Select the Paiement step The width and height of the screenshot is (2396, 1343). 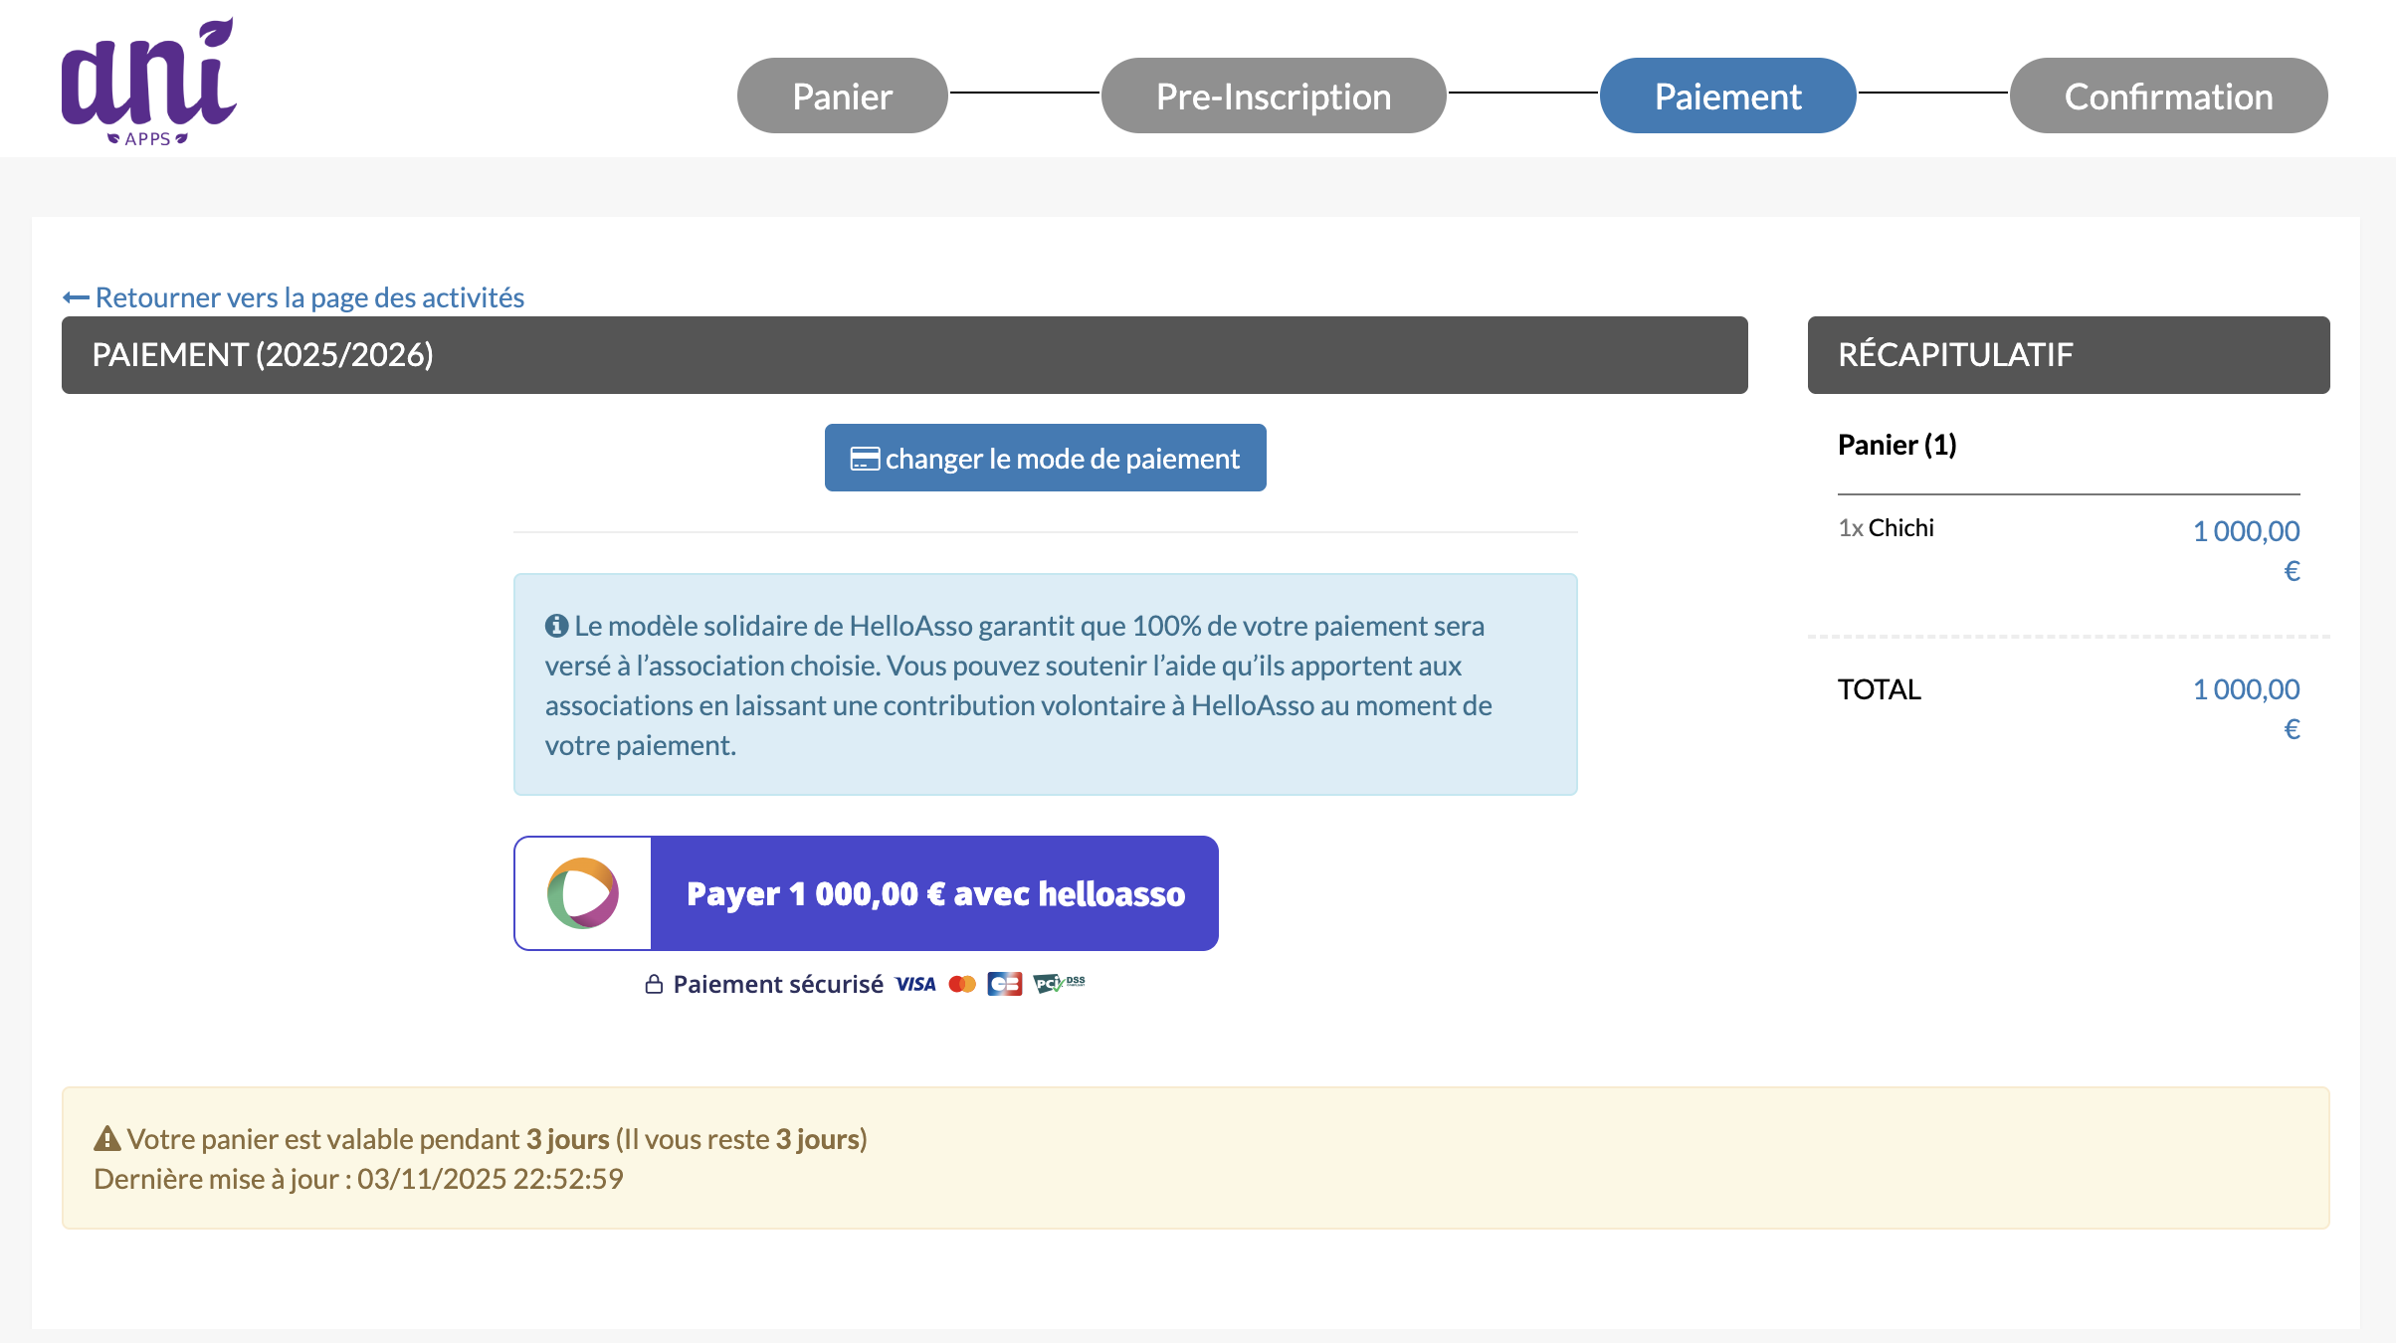pos(1727,96)
